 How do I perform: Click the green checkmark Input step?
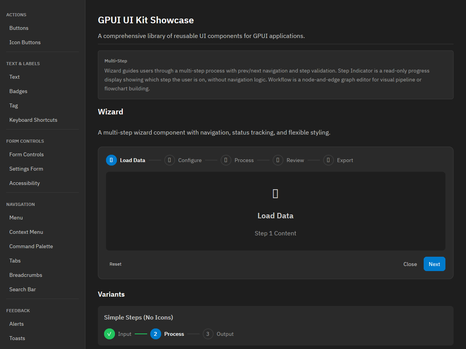point(110,334)
